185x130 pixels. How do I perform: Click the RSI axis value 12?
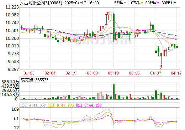click(x=16, y=128)
